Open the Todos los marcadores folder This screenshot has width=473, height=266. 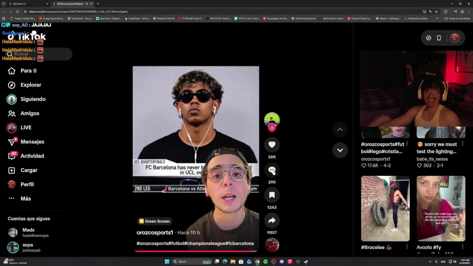pos(457,18)
